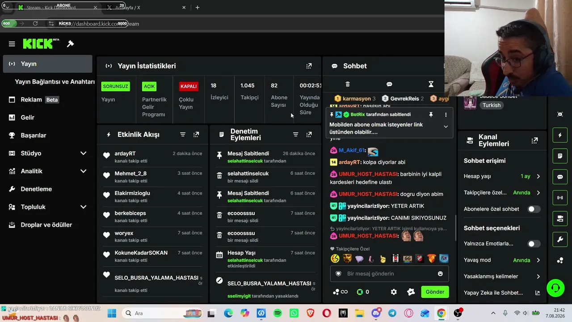Open Takipçilere özel setting
The height and width of the screenshot is (322, 572).
[502, 193]
